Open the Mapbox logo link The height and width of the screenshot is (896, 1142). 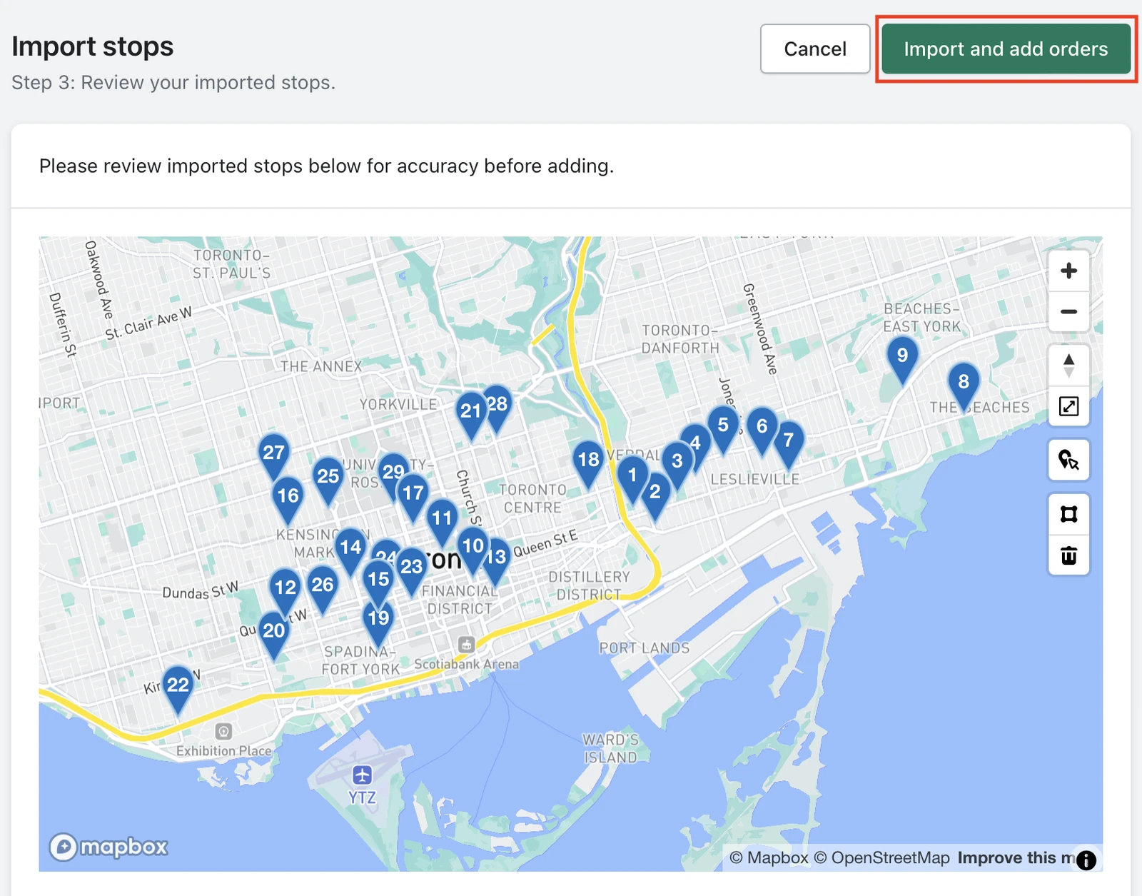coord(108,847)
